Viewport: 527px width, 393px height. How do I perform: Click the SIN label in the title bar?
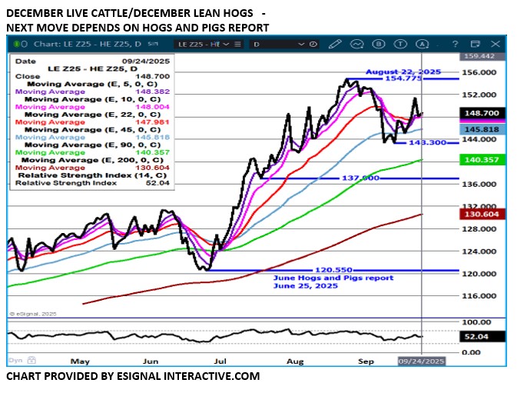(153, 44)
